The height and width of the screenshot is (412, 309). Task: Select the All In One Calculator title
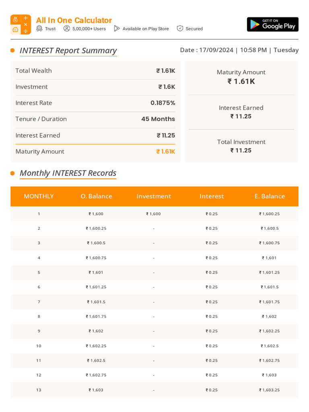(x=74, y=20)
